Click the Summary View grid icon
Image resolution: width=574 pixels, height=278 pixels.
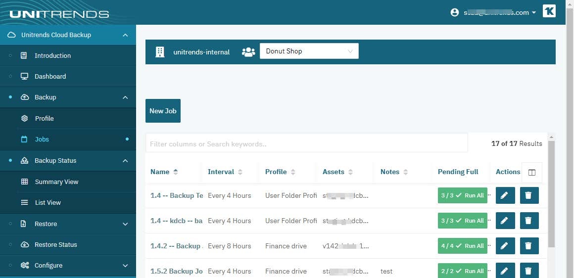25,182
